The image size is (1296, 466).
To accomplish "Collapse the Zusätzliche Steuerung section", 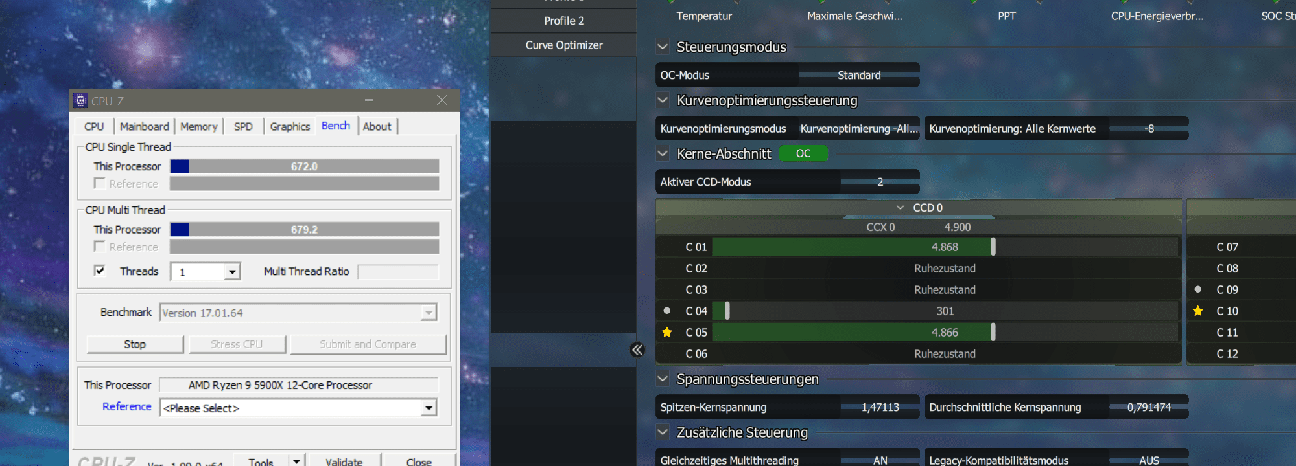I will coord(663,432).
